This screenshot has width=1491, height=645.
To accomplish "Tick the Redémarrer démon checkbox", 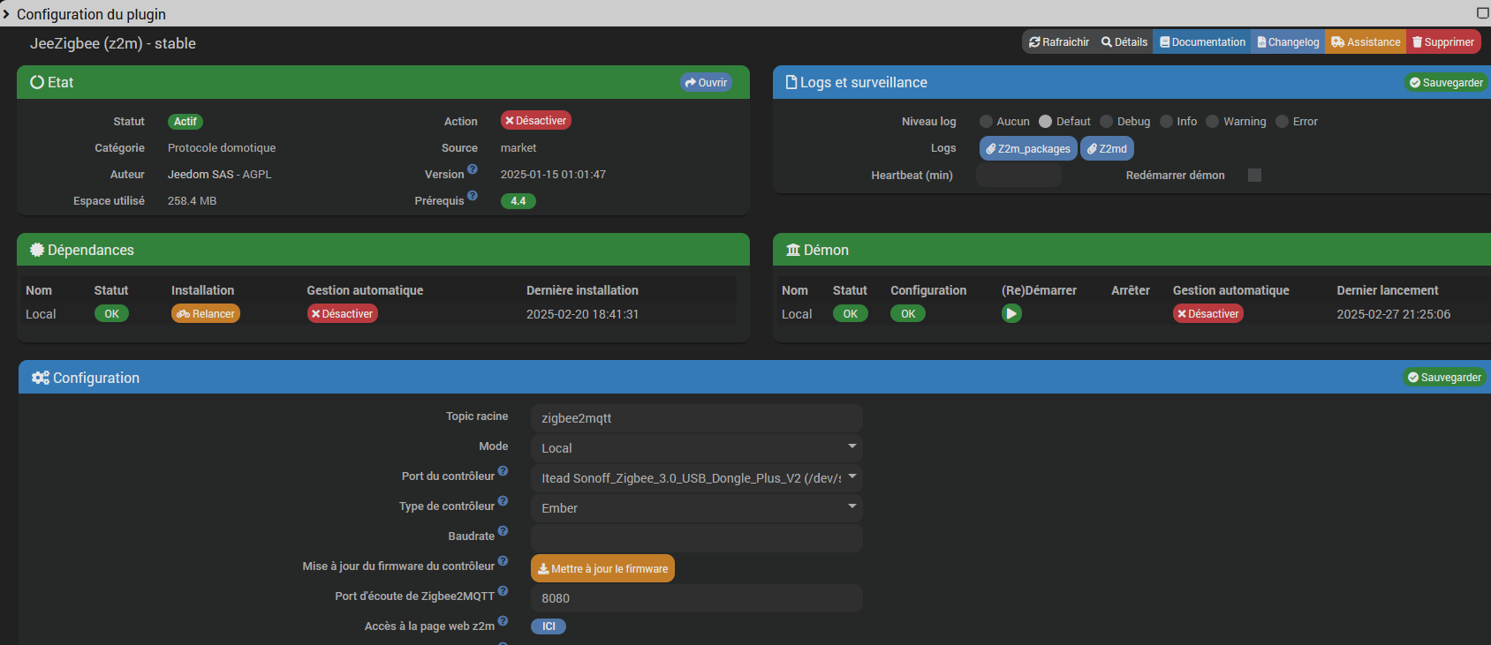I will point(1254,176).
